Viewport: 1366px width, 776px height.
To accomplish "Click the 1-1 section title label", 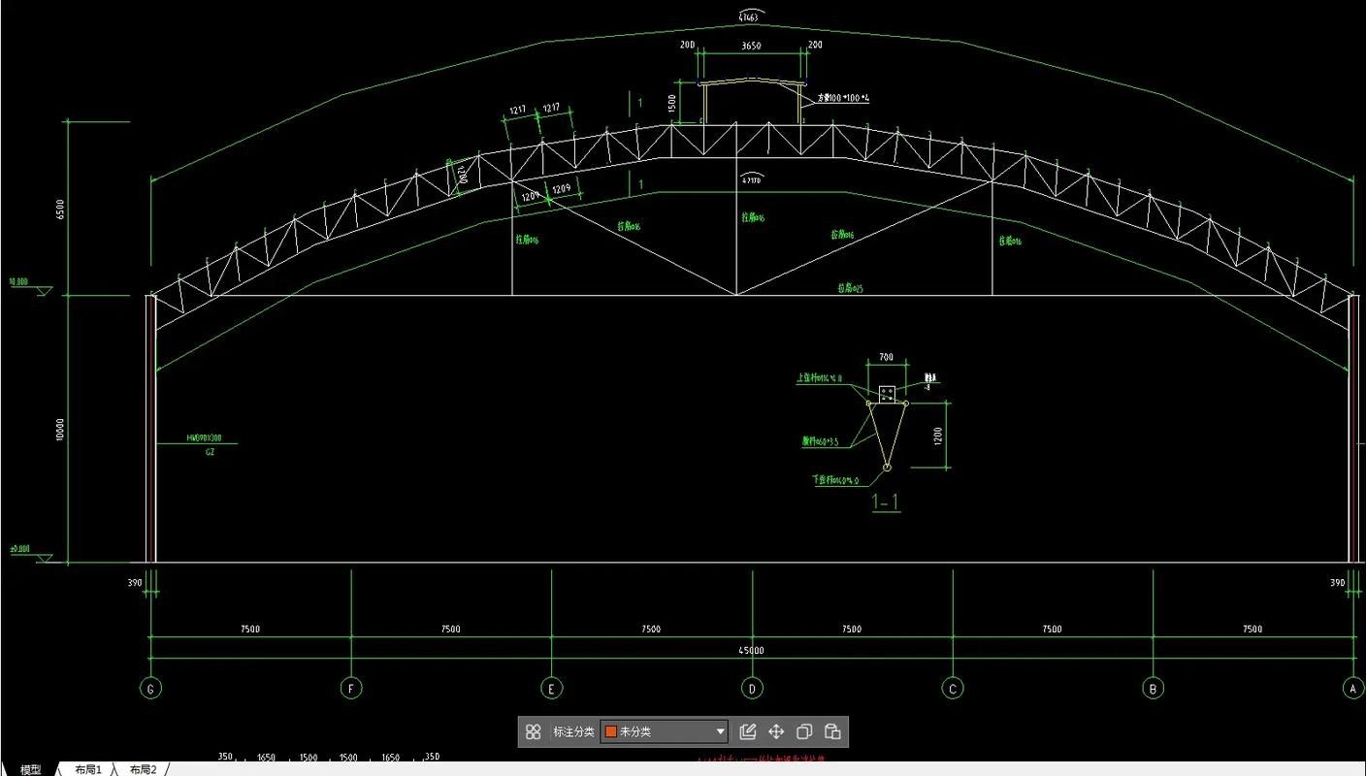I will 886,501.
